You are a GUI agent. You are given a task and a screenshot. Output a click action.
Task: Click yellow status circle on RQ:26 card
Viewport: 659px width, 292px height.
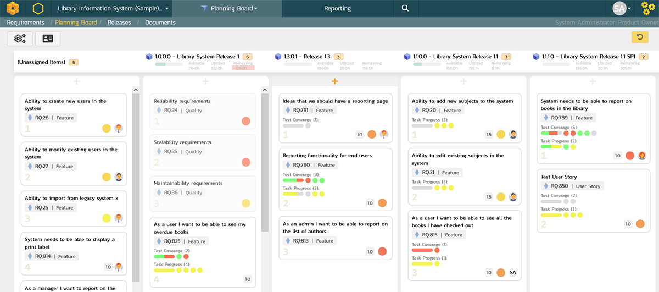[x=107, y=129]
